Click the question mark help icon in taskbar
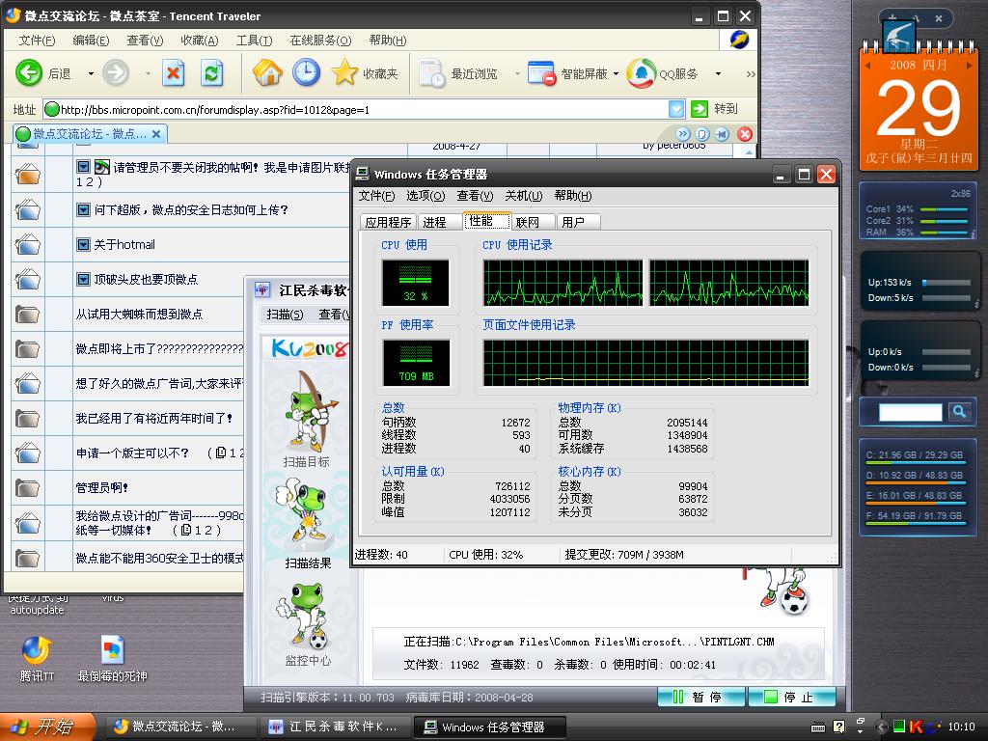Viewport: 988px width, 741px height. [839, 727]
